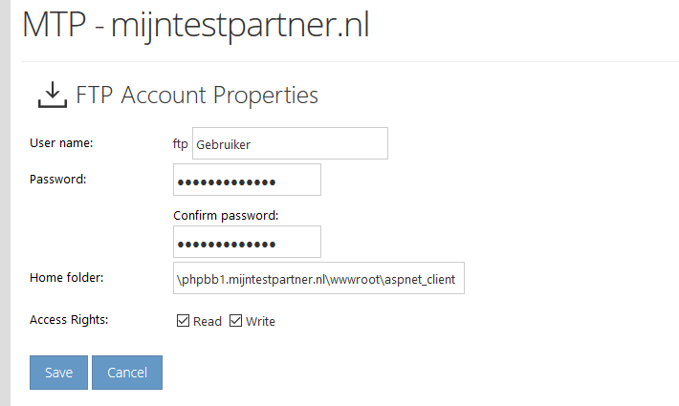679x406 pixels.
Task: Tick the Read access checkbox
Action: tap(184, 321)
